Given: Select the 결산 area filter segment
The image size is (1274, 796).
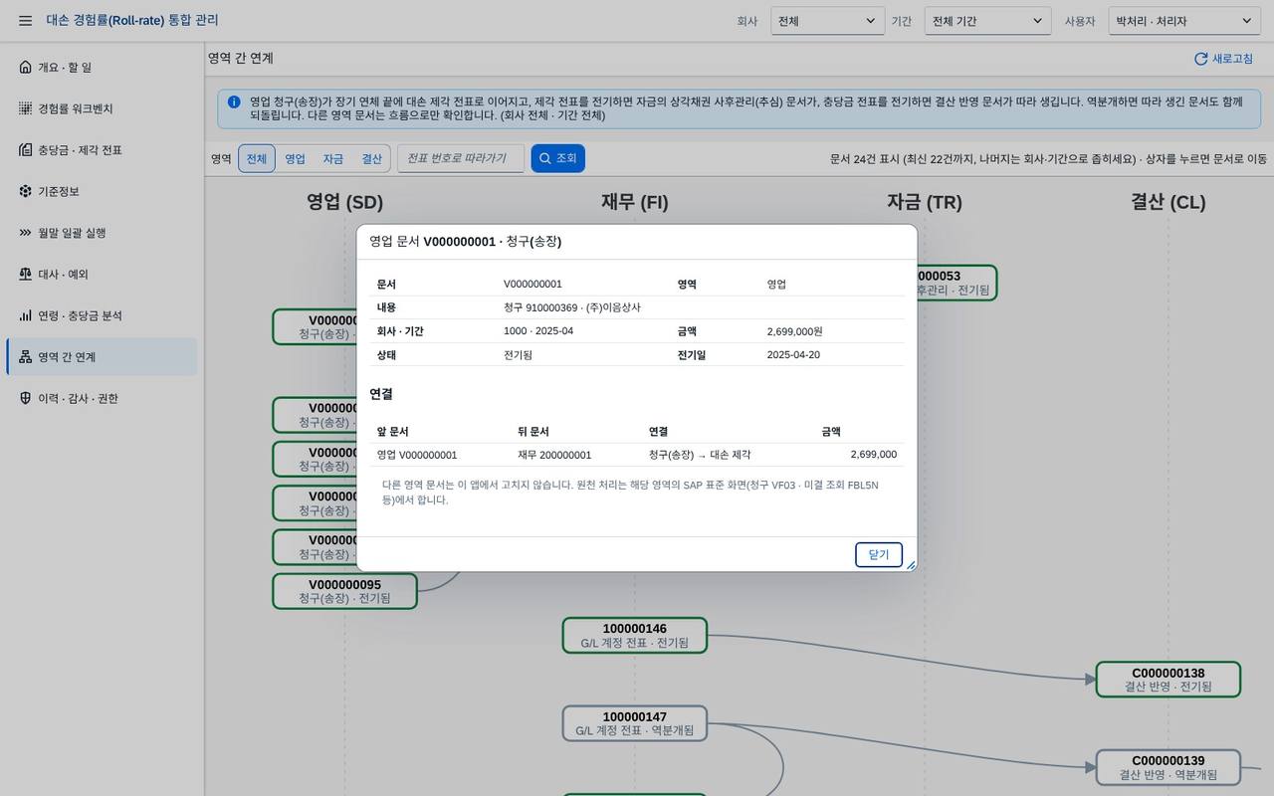Looking at the screenshot, I should click(371, 158).
